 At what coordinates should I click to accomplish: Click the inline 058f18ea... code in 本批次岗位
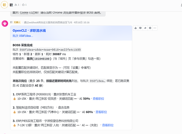click(97, 81)
